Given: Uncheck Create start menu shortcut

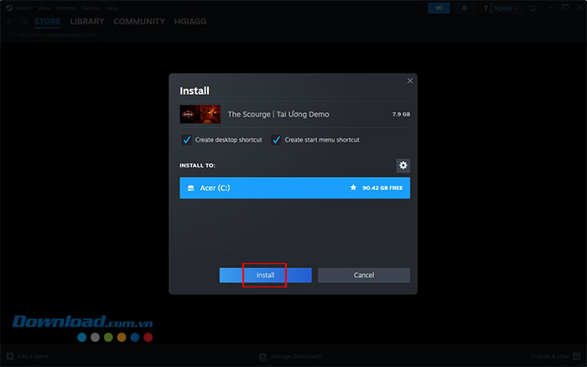Looking at the screenshot, I should click(x=276, y=139).
